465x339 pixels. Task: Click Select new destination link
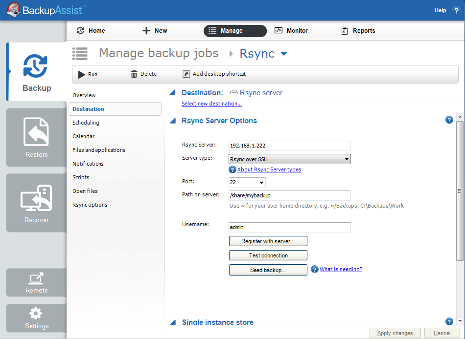pos(211,104)
